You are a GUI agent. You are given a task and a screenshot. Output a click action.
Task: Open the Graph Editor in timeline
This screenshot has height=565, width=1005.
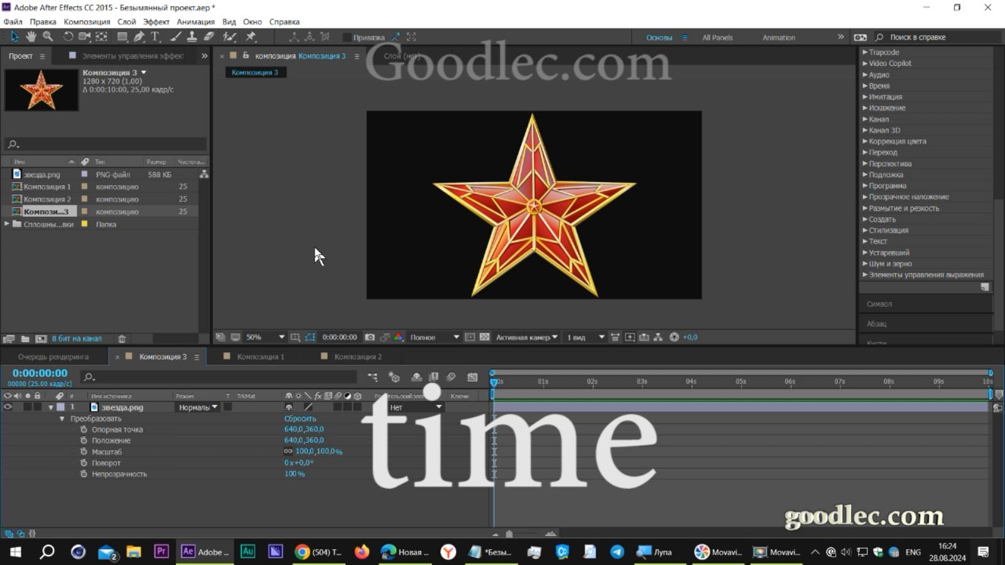point(472,377)
